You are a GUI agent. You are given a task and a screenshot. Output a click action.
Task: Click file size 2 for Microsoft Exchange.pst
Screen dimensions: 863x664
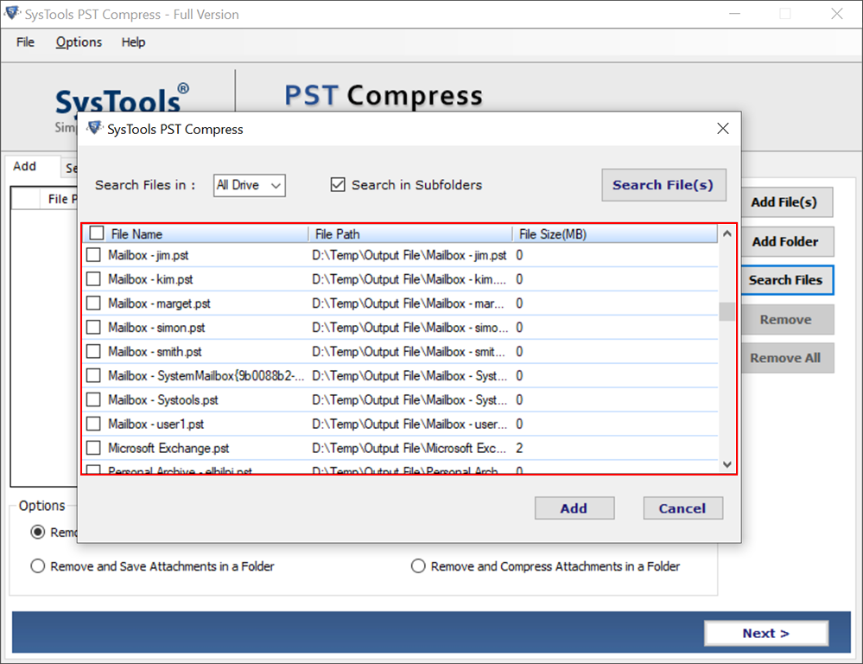519,448
